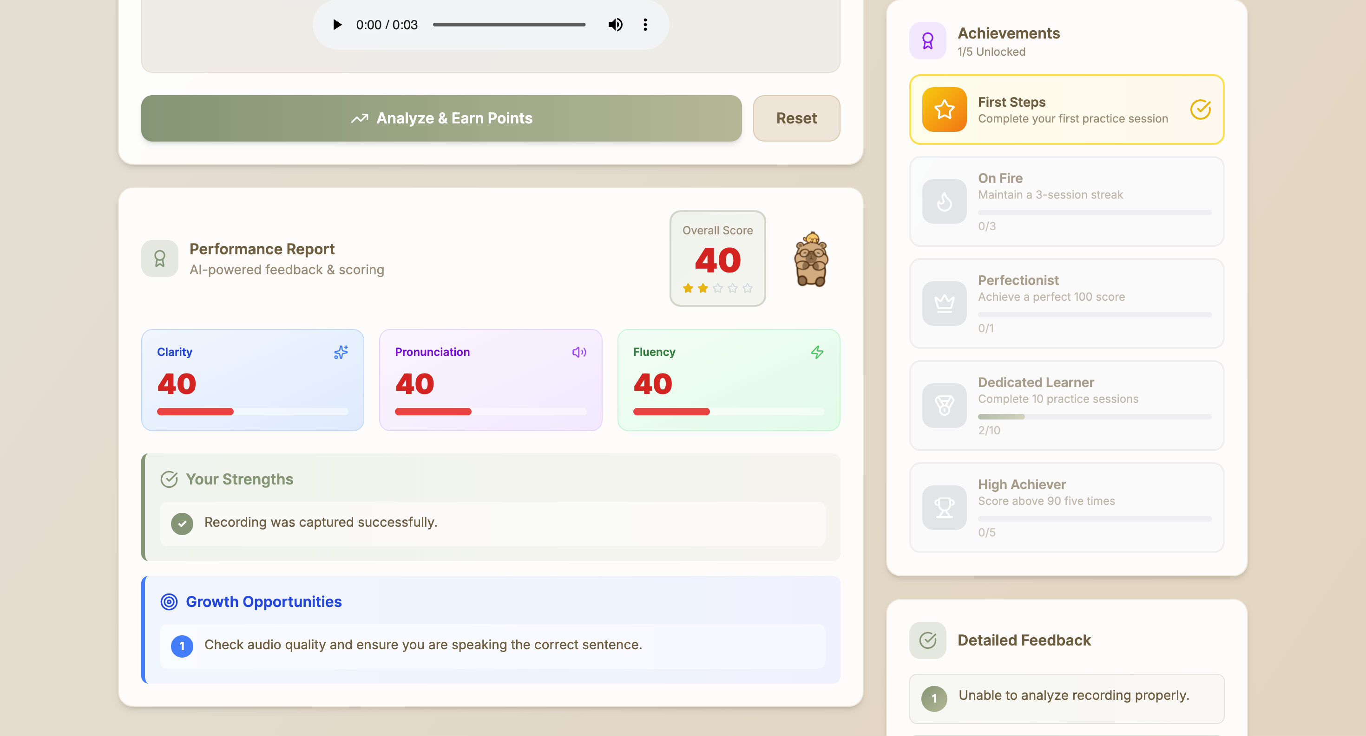Click the Perfectionist crown icon
This screenshot has width=1366, height=736.
point(944,304)
